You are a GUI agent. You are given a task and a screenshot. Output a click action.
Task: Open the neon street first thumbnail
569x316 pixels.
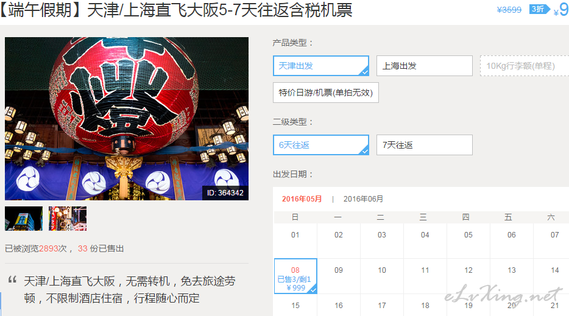(24, 219)
